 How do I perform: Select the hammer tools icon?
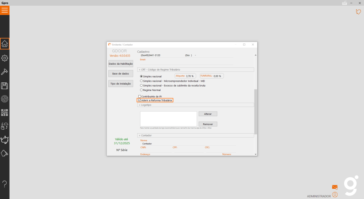click(5, 72)
